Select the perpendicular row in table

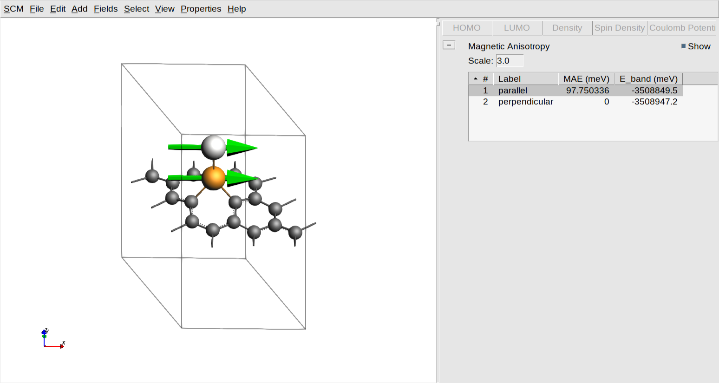pos(525,102)
